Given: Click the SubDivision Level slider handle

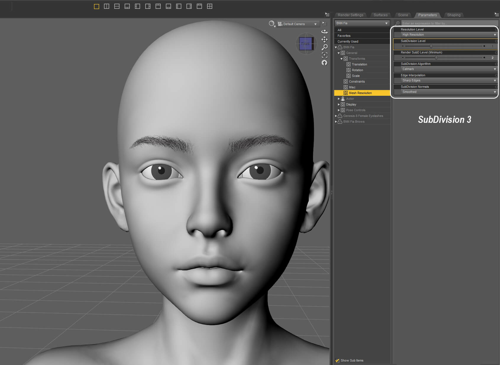Looking at the screenshot, I should click(x=431, y=46).
